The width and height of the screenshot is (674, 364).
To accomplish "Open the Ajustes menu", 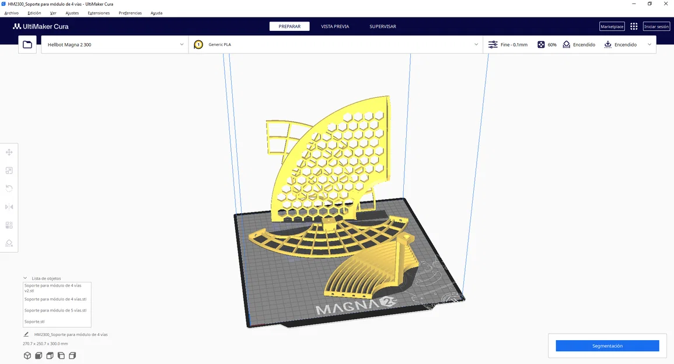I will [72, 13].
